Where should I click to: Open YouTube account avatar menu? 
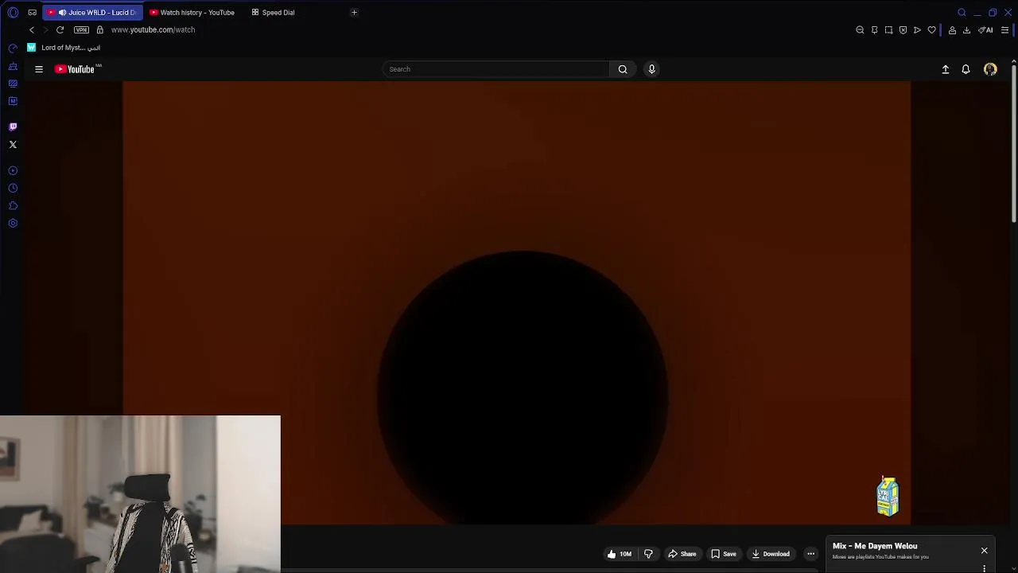point(990,69)
